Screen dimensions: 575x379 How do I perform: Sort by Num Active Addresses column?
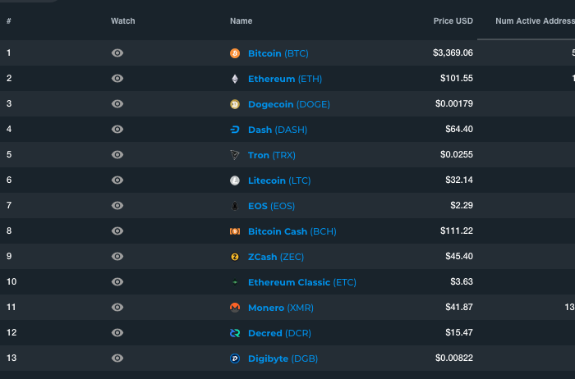click(x=535, y=21)
